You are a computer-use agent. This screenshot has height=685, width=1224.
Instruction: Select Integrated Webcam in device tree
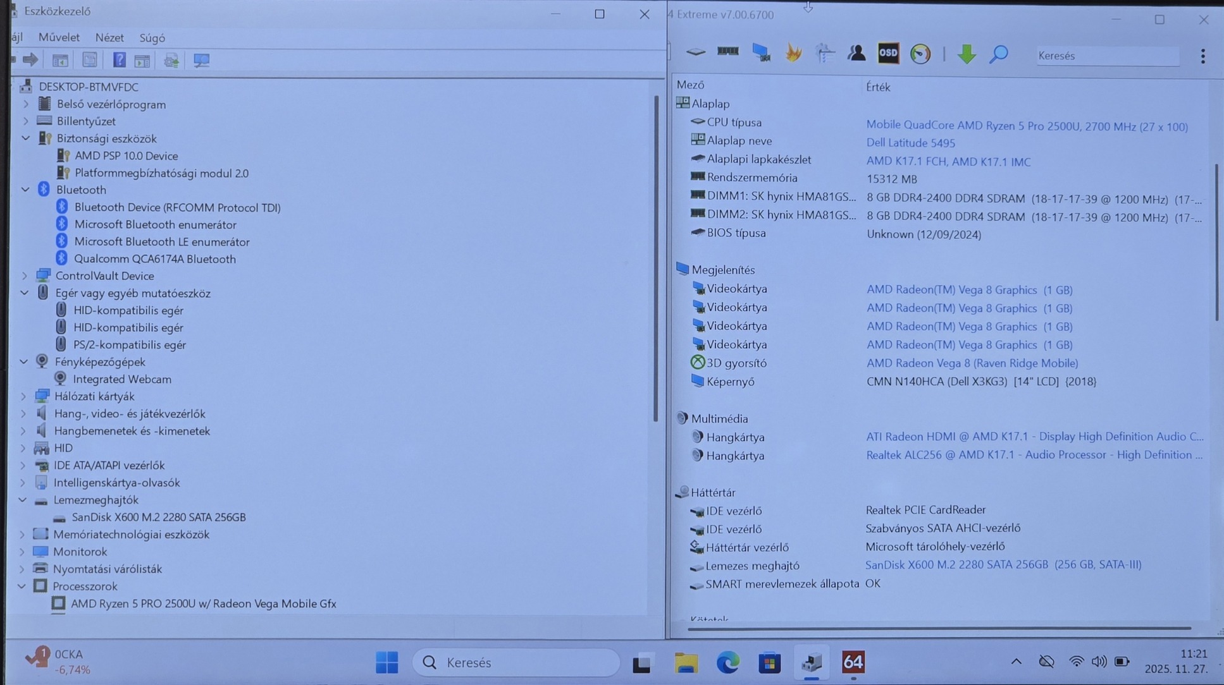click(121, 379)
